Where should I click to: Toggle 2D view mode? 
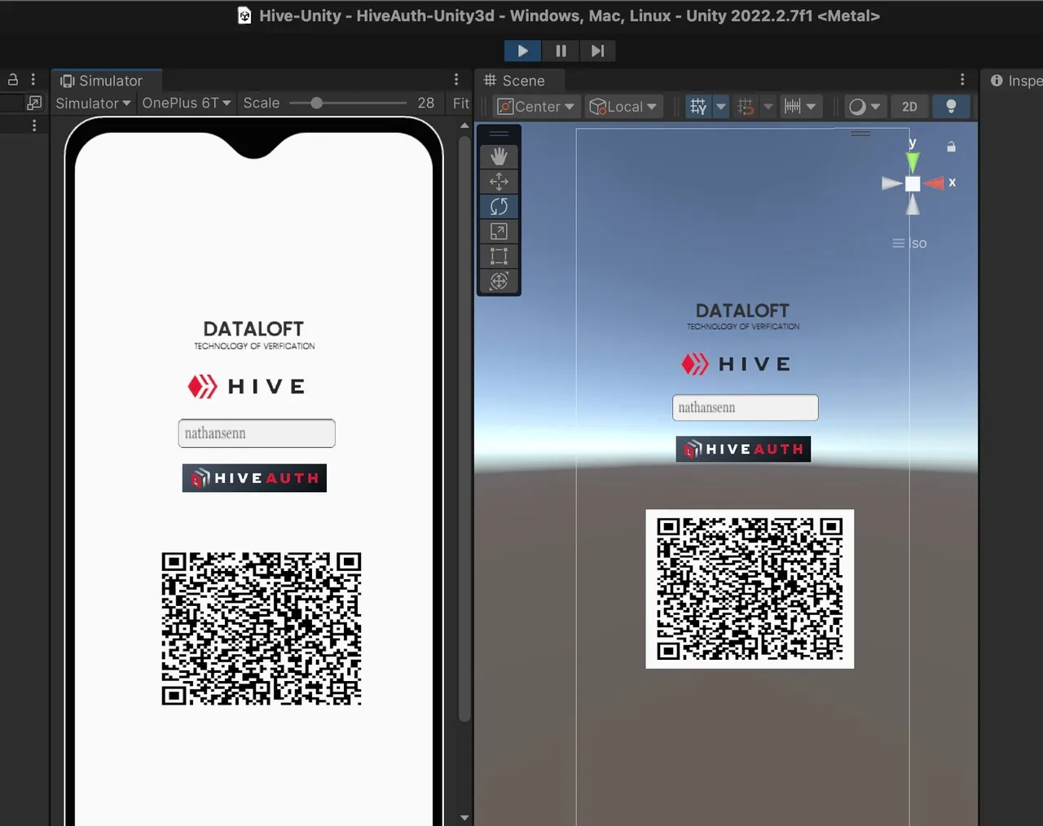click(x=909, y=107)
